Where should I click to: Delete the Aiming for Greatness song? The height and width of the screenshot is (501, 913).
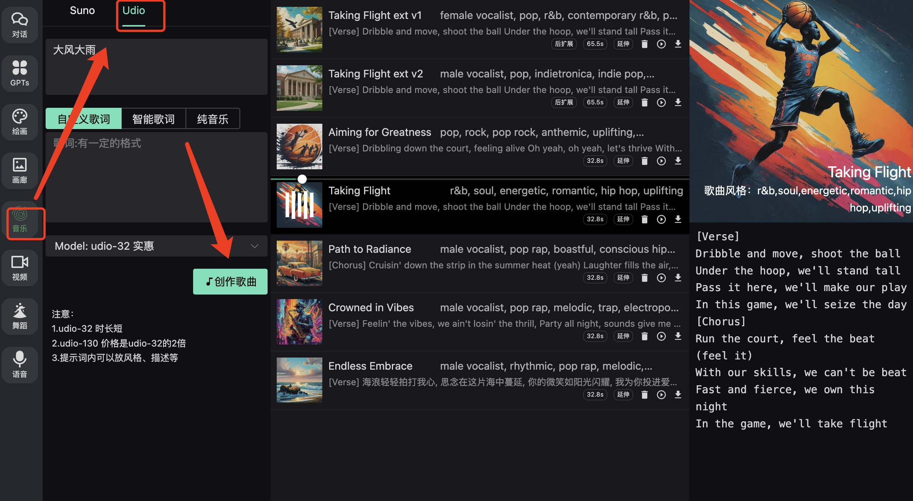pyautogui.click(x=644, y=161)
